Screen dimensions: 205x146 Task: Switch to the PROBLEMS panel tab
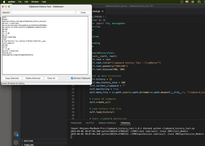click(76, 123)
